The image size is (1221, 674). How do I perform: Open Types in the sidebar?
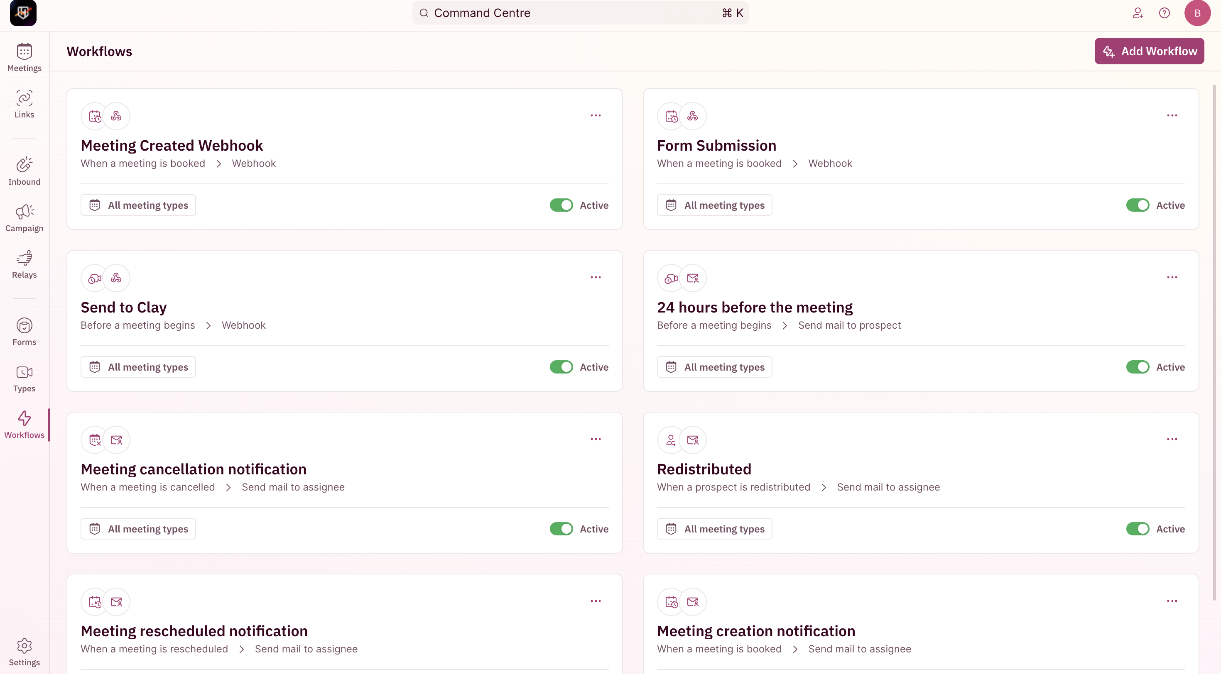click(x=24, y=378)
